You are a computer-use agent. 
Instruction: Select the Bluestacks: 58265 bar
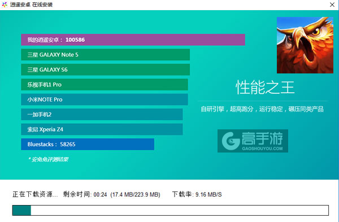point(88,144)
